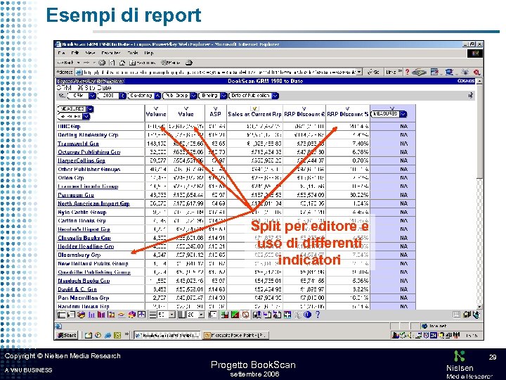Click the blue info explain icon
Viewport: 506px width, 380px height.
pos(307,315)
